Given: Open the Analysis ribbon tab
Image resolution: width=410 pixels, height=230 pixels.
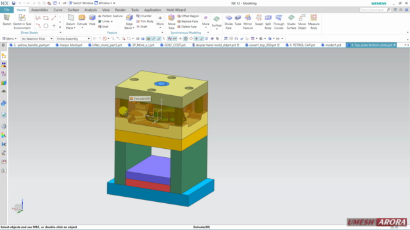Looking at the screenshot, I should click(x=90, y=10).
